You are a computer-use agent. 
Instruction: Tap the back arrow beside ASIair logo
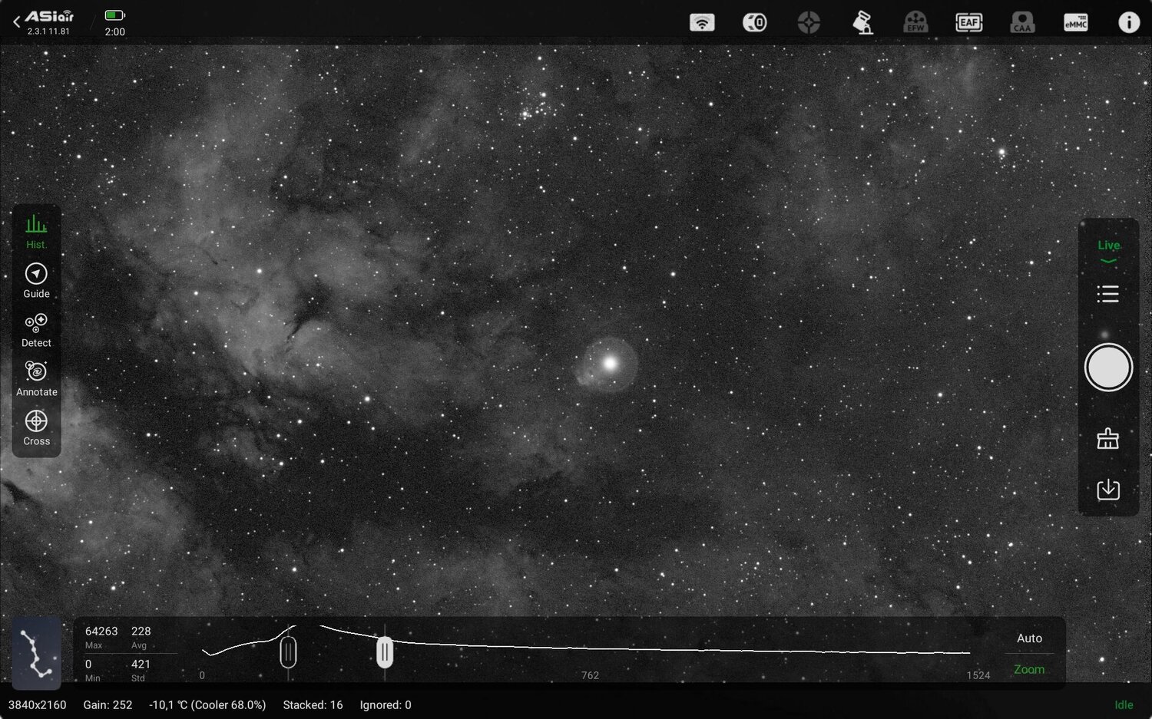point(16,21)
